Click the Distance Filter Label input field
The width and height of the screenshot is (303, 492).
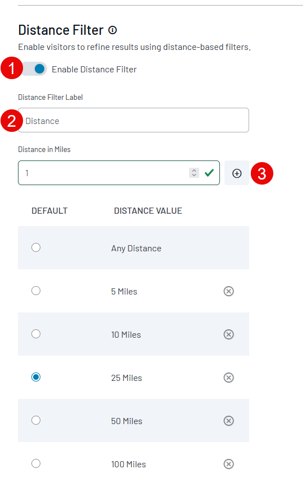click(134, 120)
